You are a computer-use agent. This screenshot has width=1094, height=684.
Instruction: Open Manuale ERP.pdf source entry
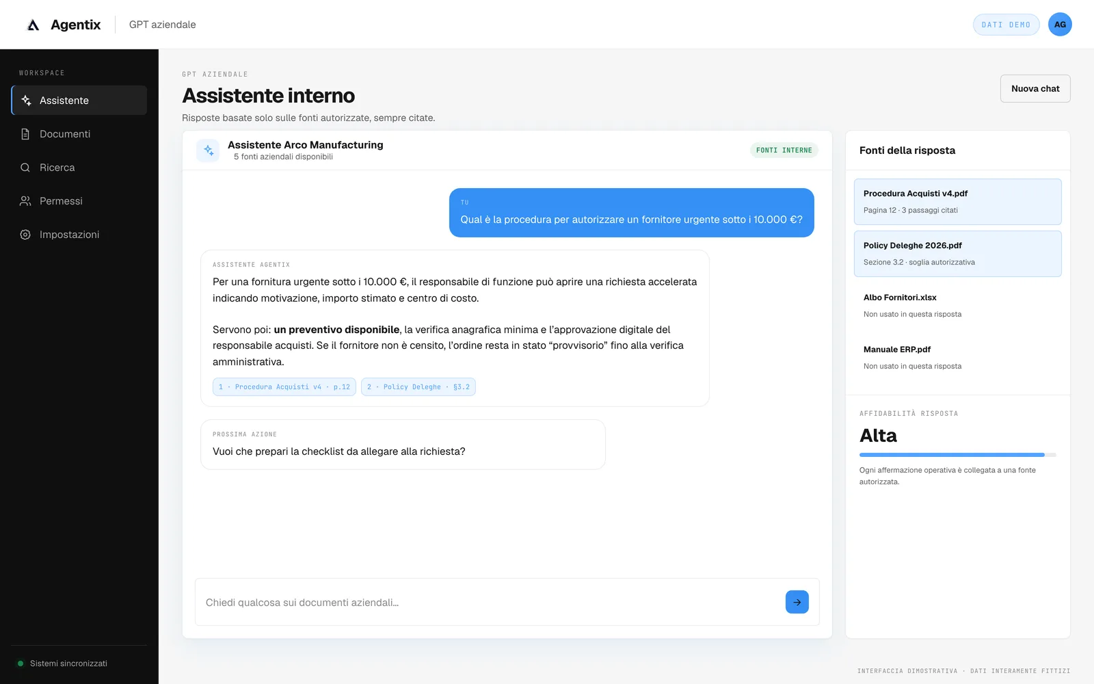957,358
